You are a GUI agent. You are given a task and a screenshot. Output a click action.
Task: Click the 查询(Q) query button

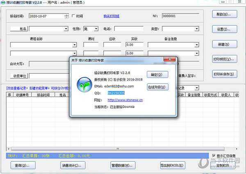coord(23,165)
